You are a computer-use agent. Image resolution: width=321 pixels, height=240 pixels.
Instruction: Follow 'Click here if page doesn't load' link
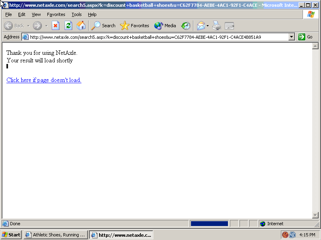44,80
